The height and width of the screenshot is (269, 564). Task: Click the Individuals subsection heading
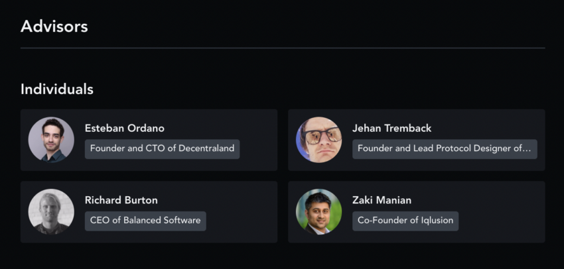[57, 89]
